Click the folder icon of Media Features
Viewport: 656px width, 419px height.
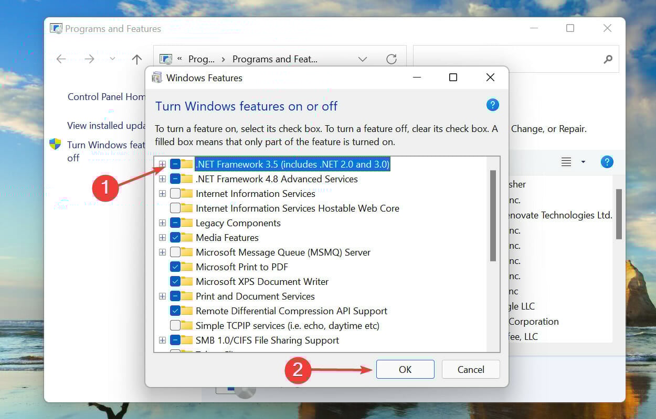(187, 237)
